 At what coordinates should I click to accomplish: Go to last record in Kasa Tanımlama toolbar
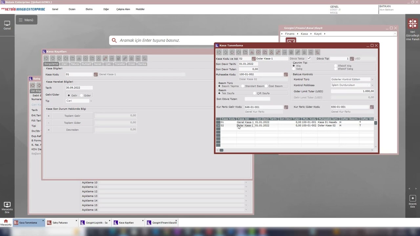239,52
